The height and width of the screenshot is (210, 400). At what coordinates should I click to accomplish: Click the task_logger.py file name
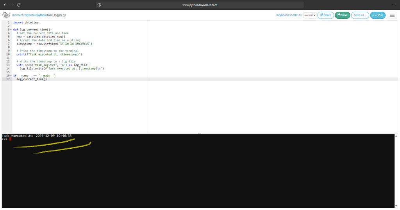click(x=56, y=15)
